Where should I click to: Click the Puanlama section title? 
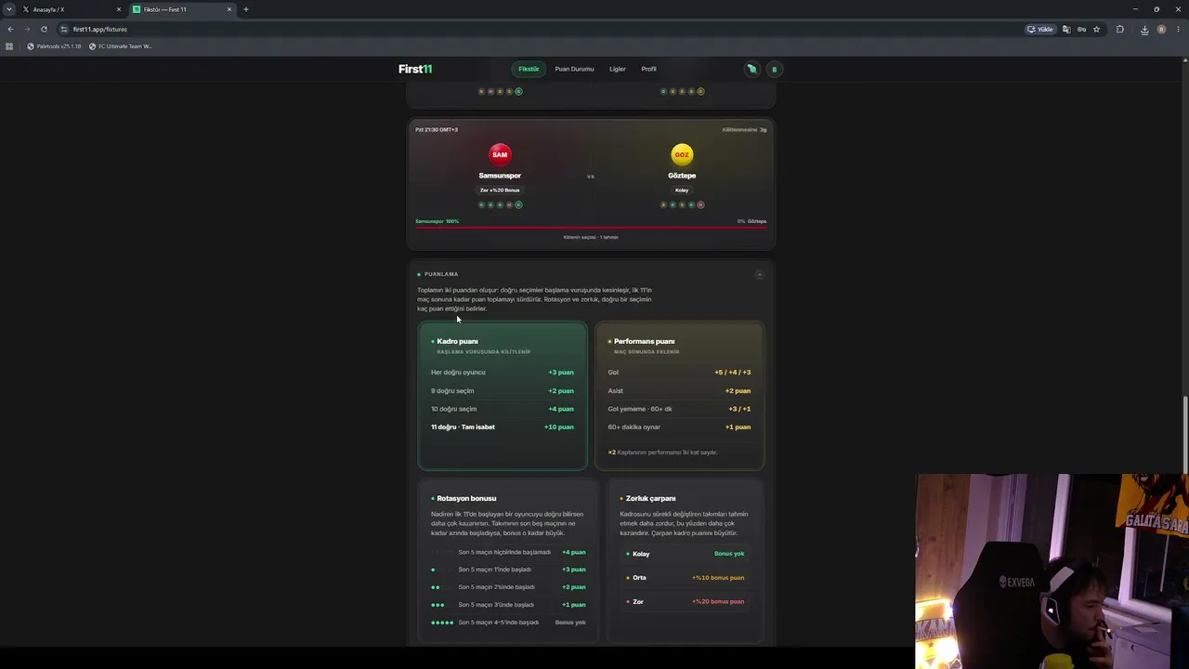click(441, 274)
